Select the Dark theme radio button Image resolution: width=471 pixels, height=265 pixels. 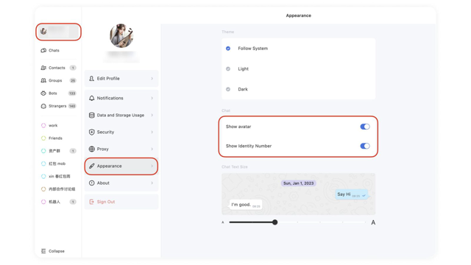tap(228, 89)
